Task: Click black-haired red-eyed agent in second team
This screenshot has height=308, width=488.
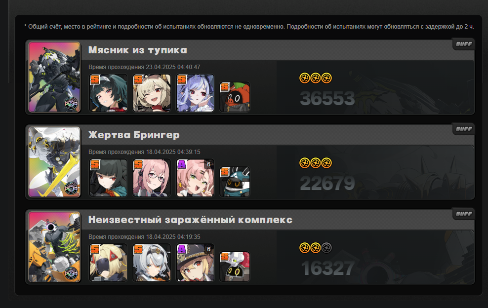Action: (108, 178)
